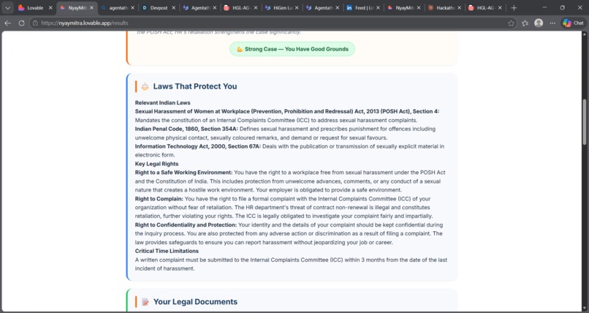Screen dimensions: 589x313
Task: Click the Right to a Safe Working Environment label
Action: tap(184, 173)
